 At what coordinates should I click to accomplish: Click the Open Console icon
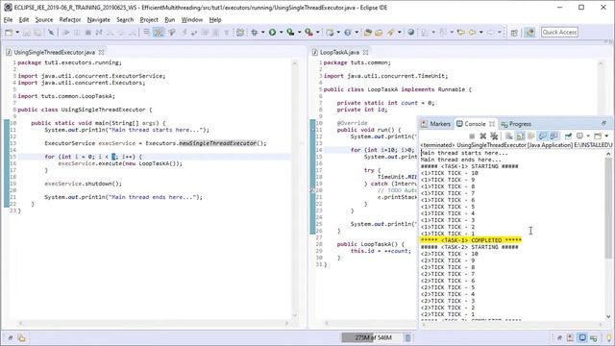coord(598,136)
